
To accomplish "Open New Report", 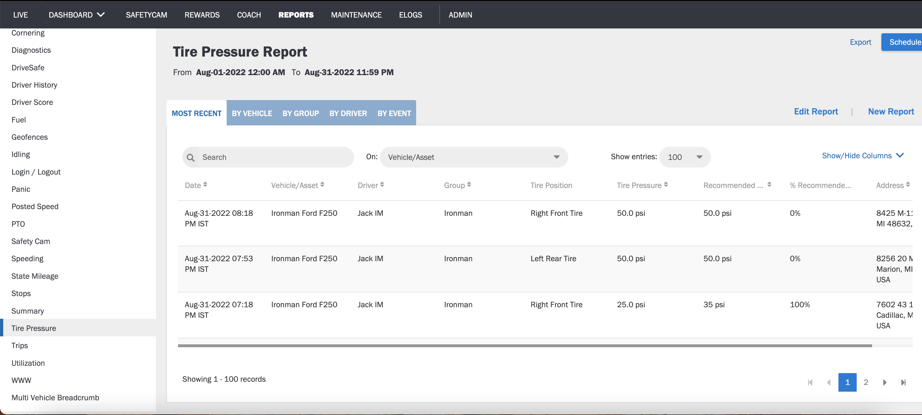I will click(x=891, y=112).
